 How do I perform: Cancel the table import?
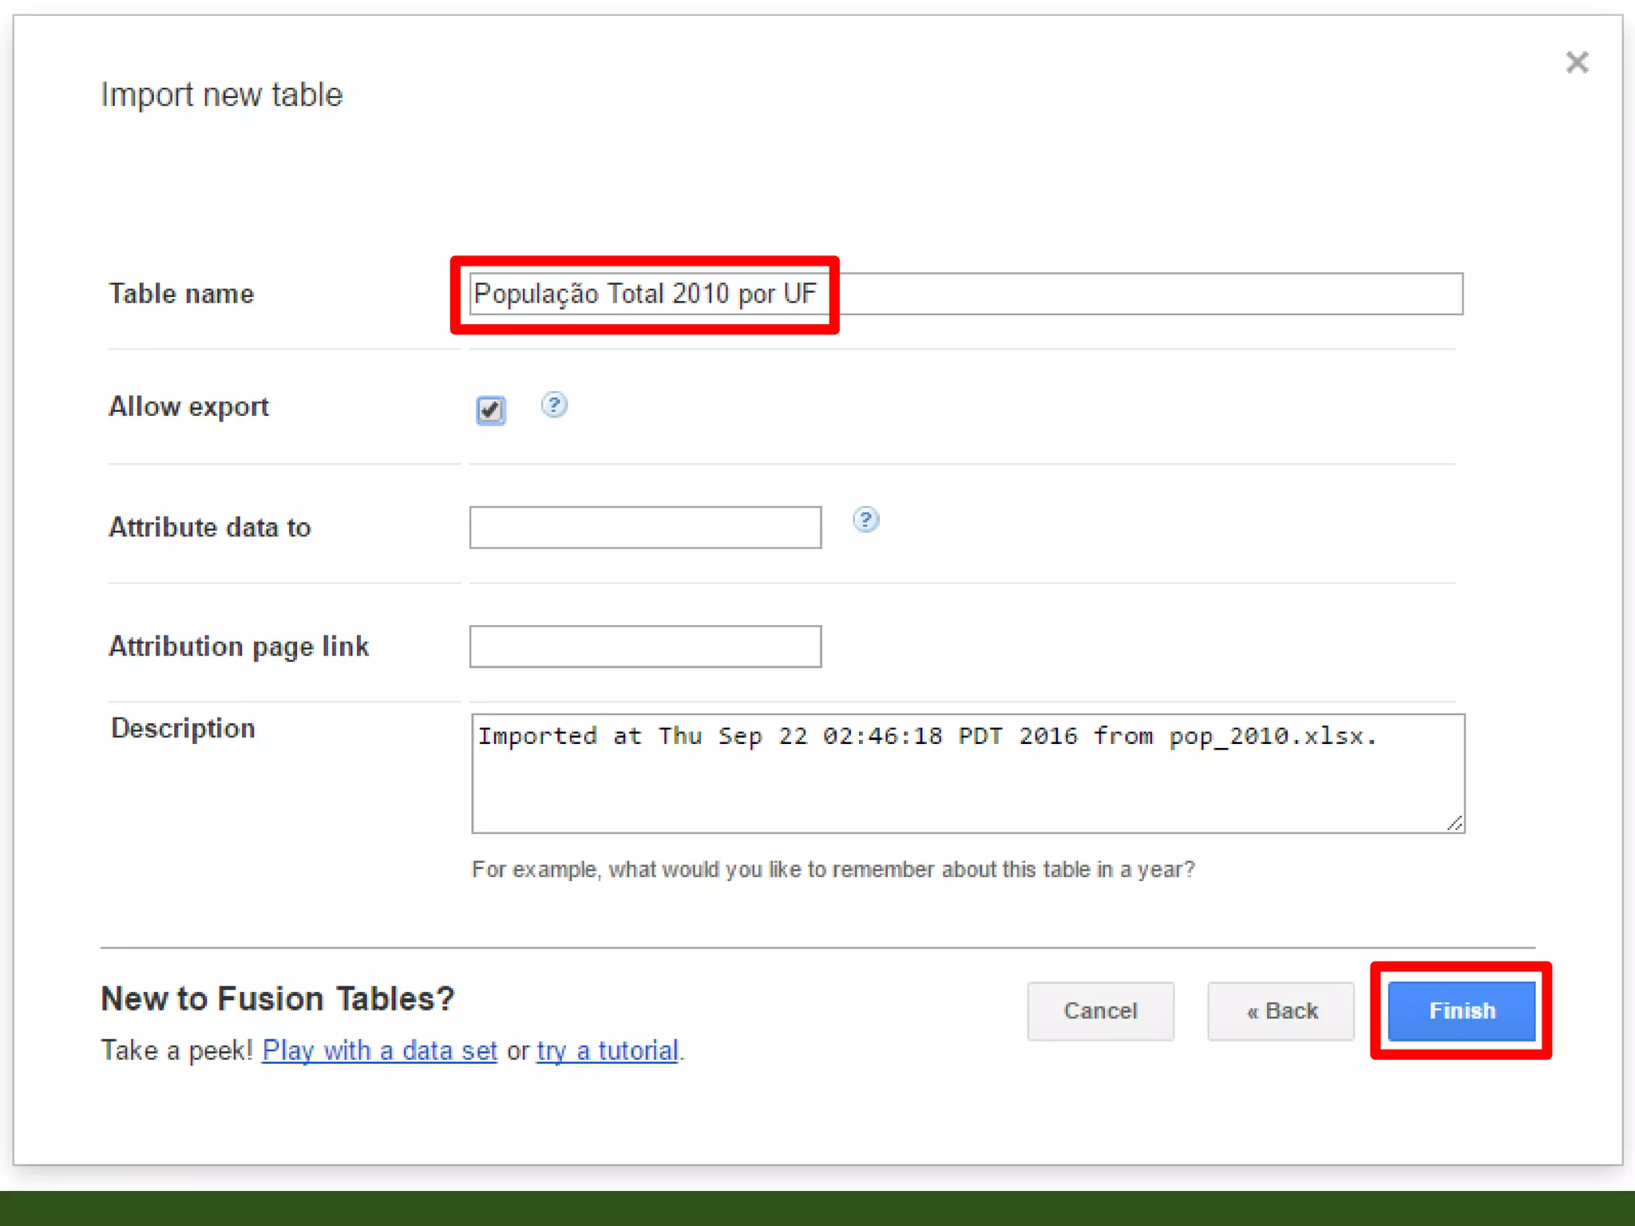pyautogui.click(x=1100, y=1011)
